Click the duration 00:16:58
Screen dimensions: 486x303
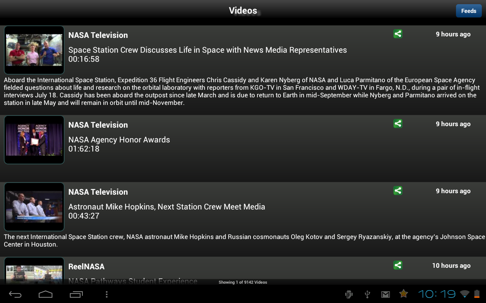click(84, 59)
